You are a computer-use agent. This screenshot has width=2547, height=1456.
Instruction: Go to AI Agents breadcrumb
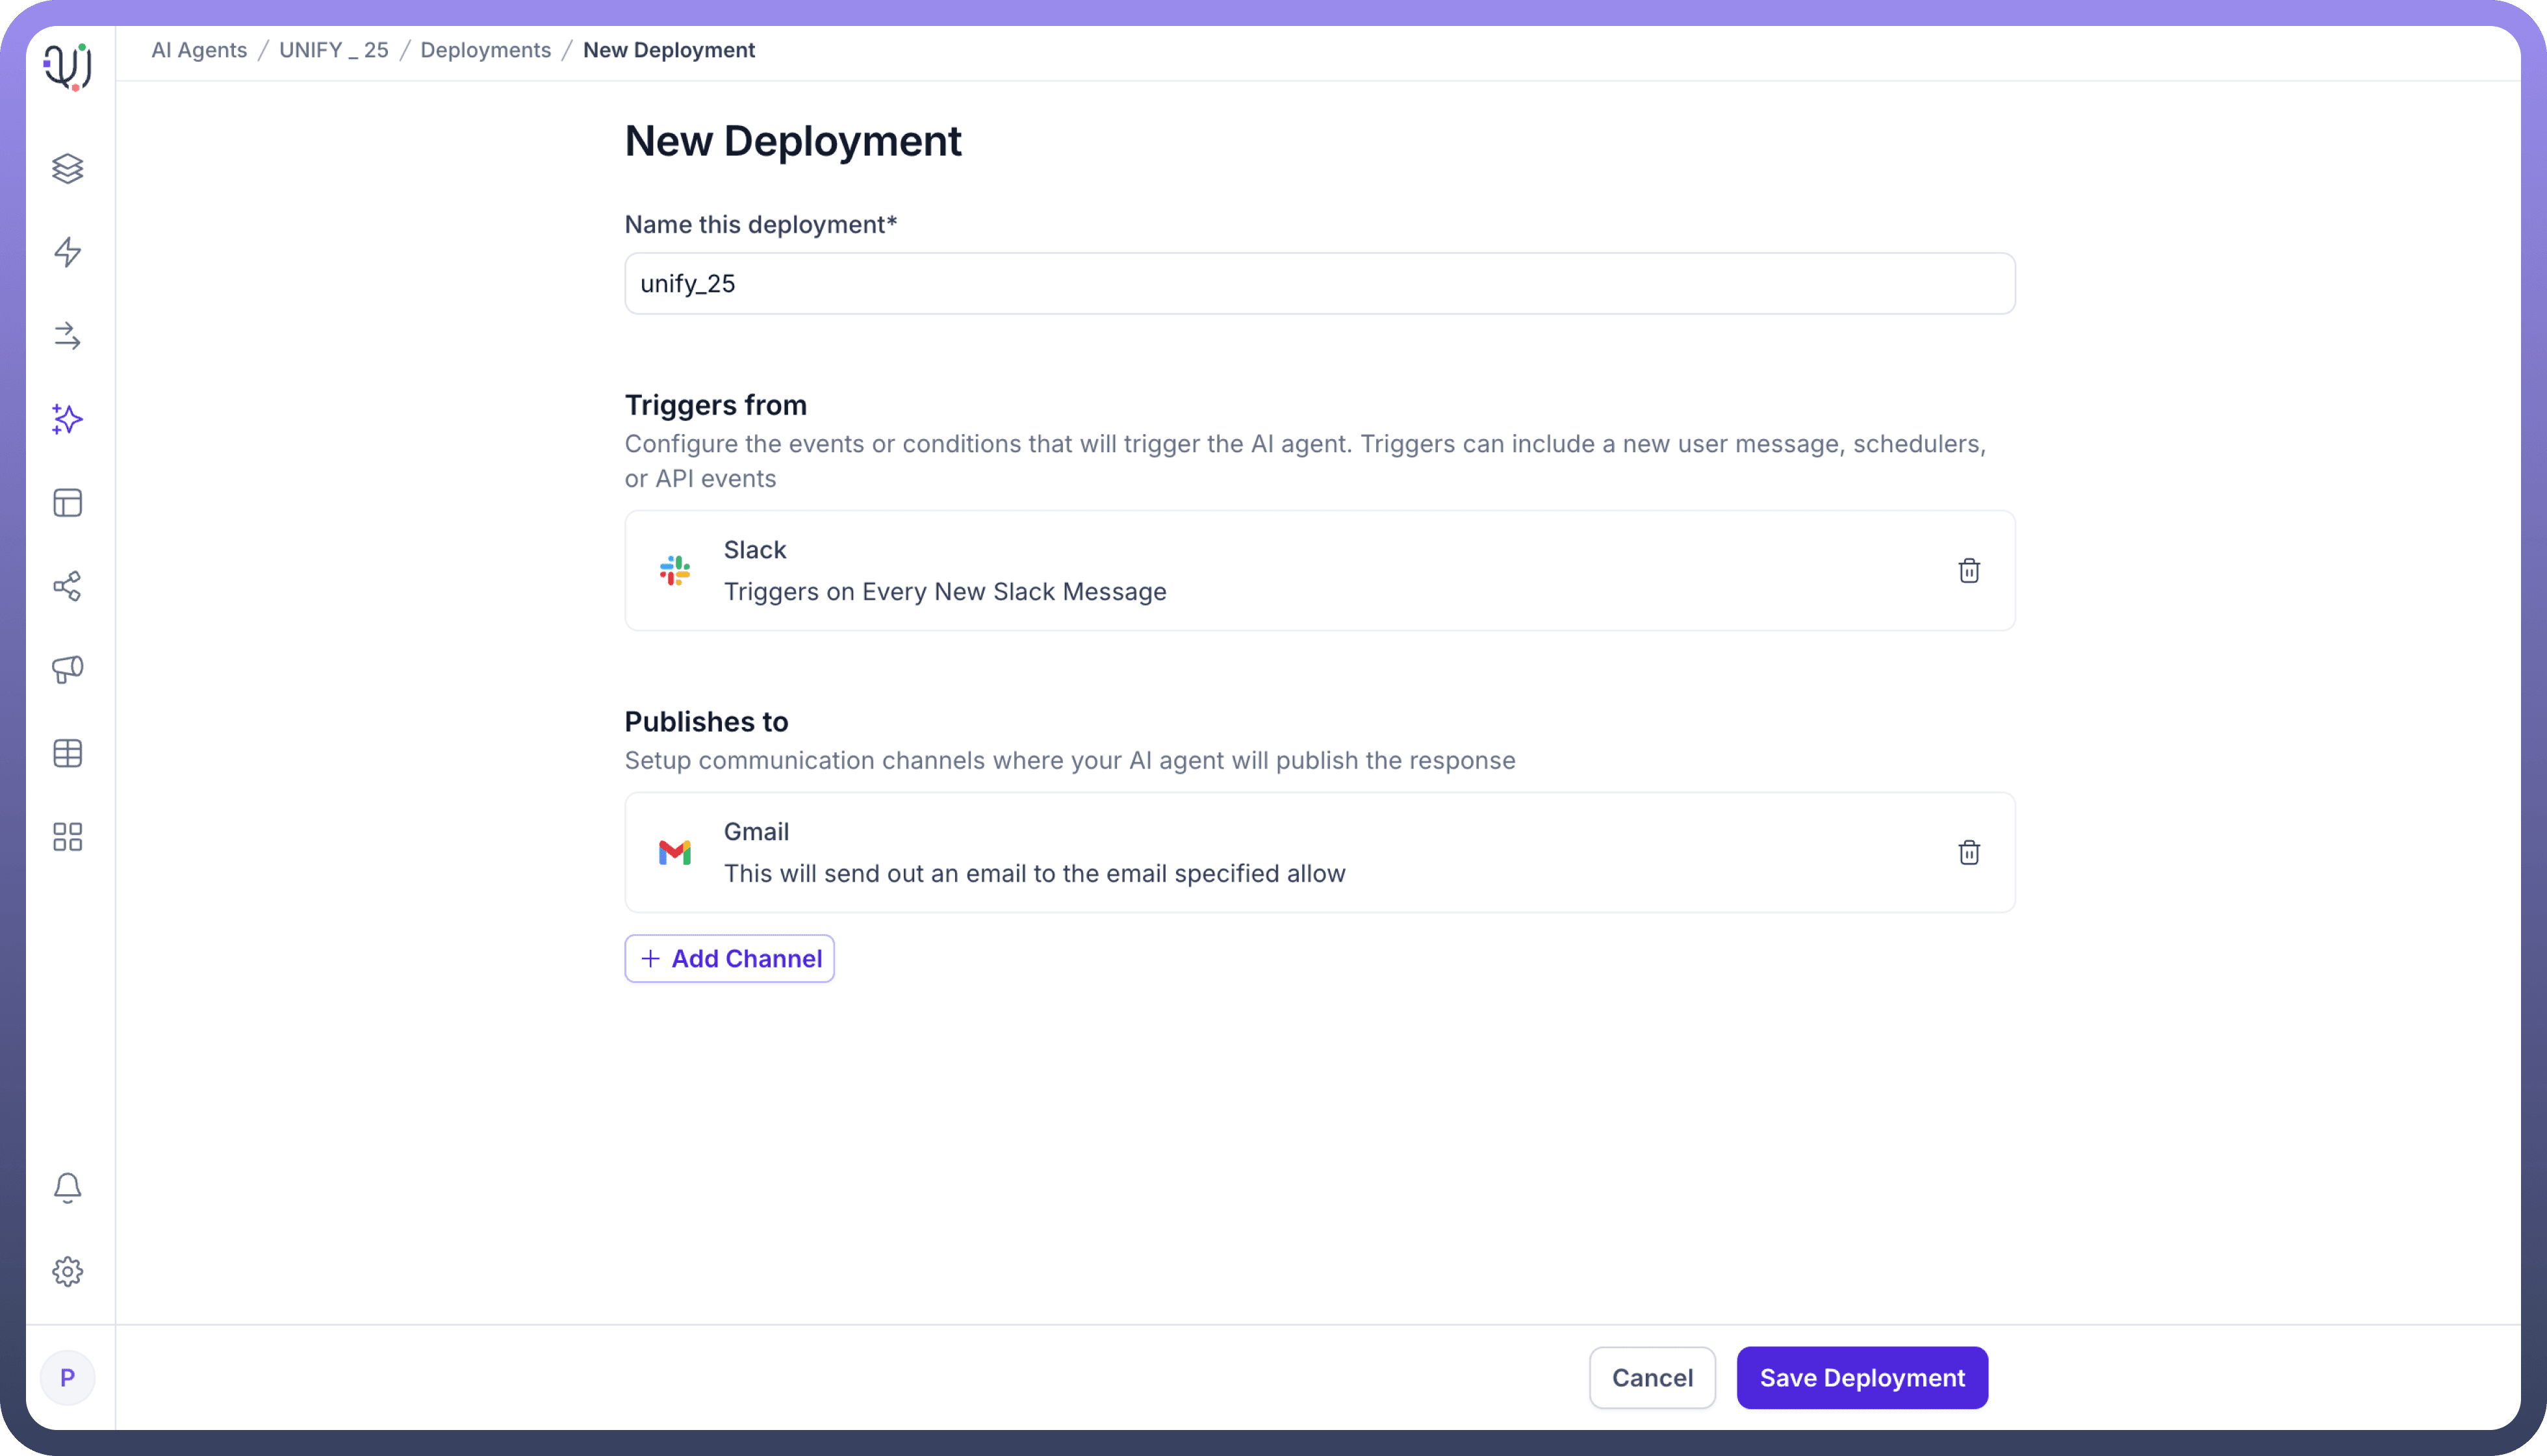199,50
